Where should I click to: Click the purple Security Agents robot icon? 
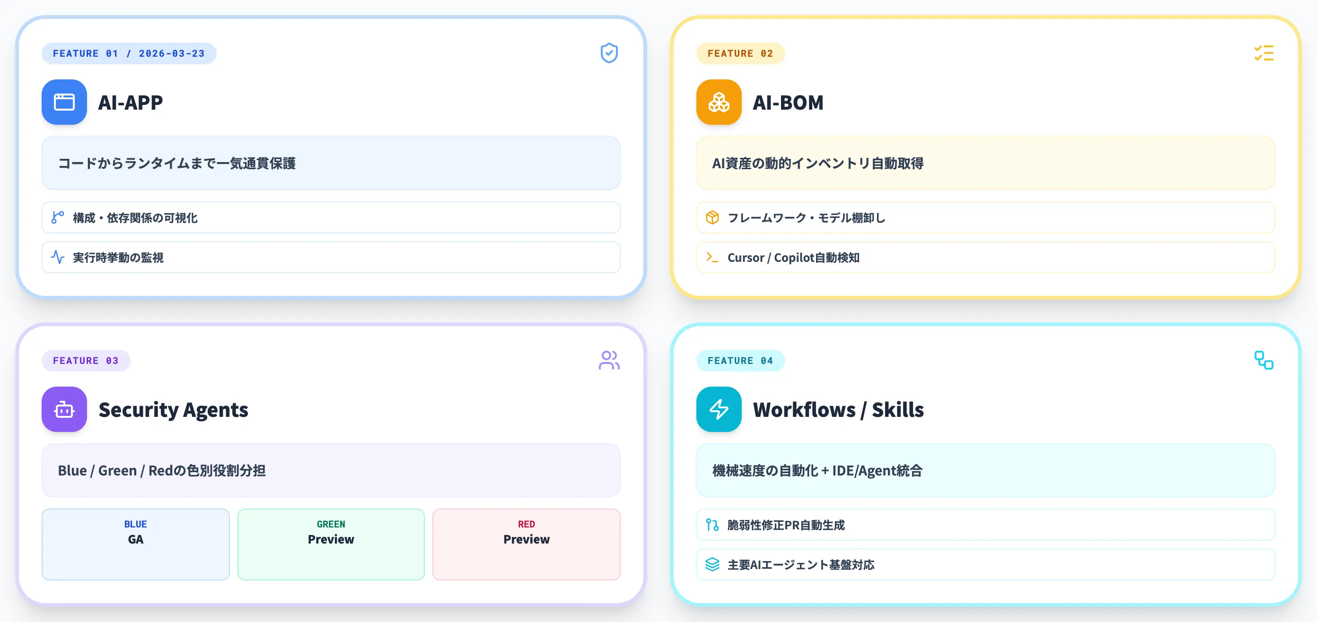click(64, 409)
